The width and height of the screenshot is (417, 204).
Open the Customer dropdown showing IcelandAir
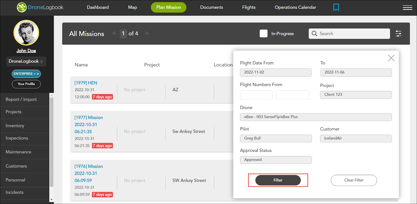[x=356, y=138]
